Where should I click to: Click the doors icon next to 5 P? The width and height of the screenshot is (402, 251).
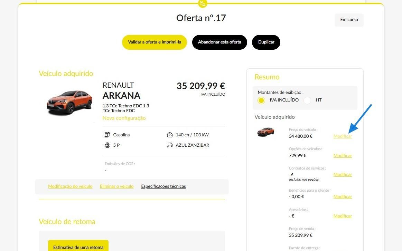pos(107,145)
